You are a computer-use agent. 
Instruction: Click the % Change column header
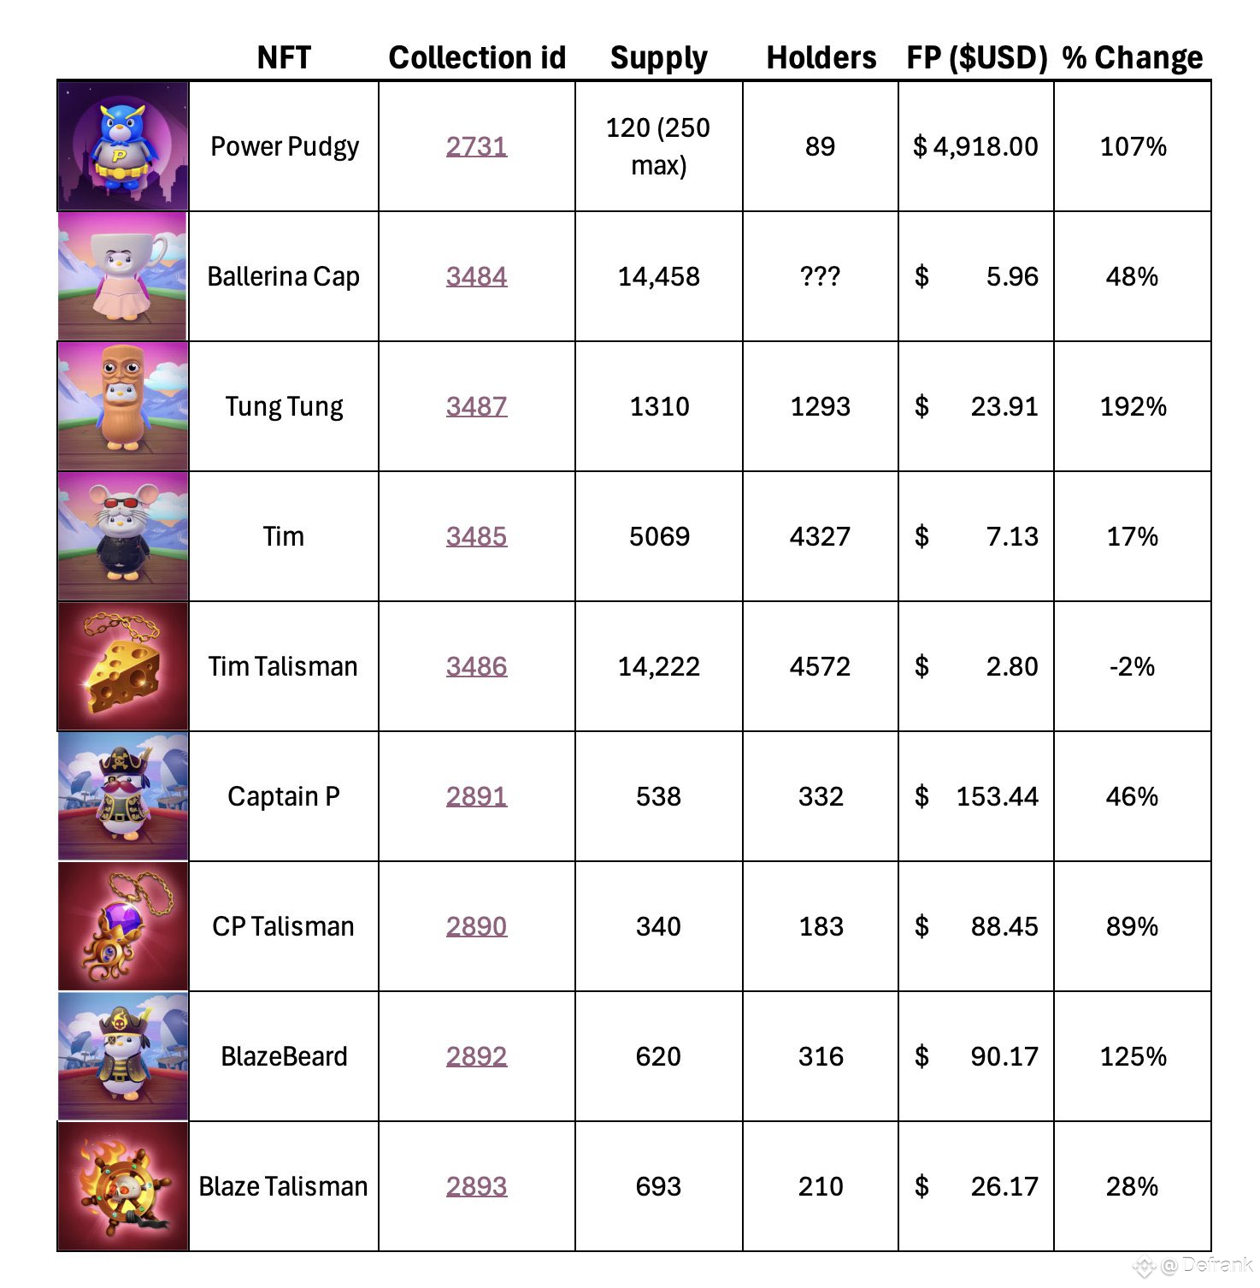pos(1132,57)
